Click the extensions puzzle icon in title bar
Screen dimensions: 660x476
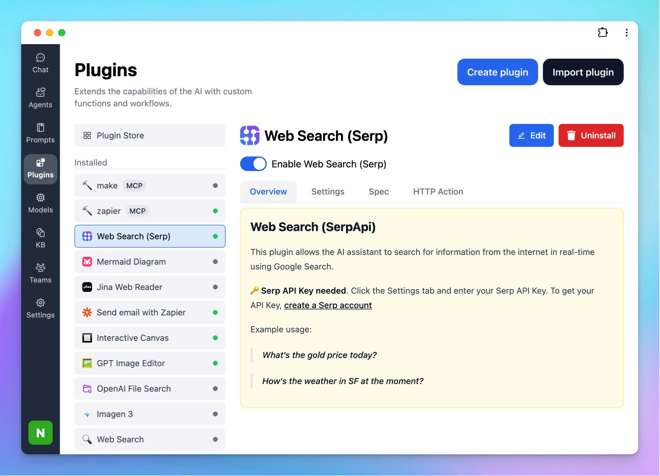[x=602, y=32]
